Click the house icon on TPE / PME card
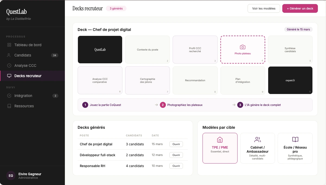326x185 pixels. point(220,139)
